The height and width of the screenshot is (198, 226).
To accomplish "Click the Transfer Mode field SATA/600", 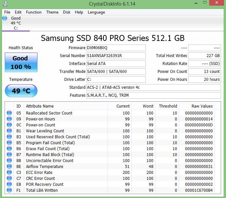I will [x=116, y=72].
